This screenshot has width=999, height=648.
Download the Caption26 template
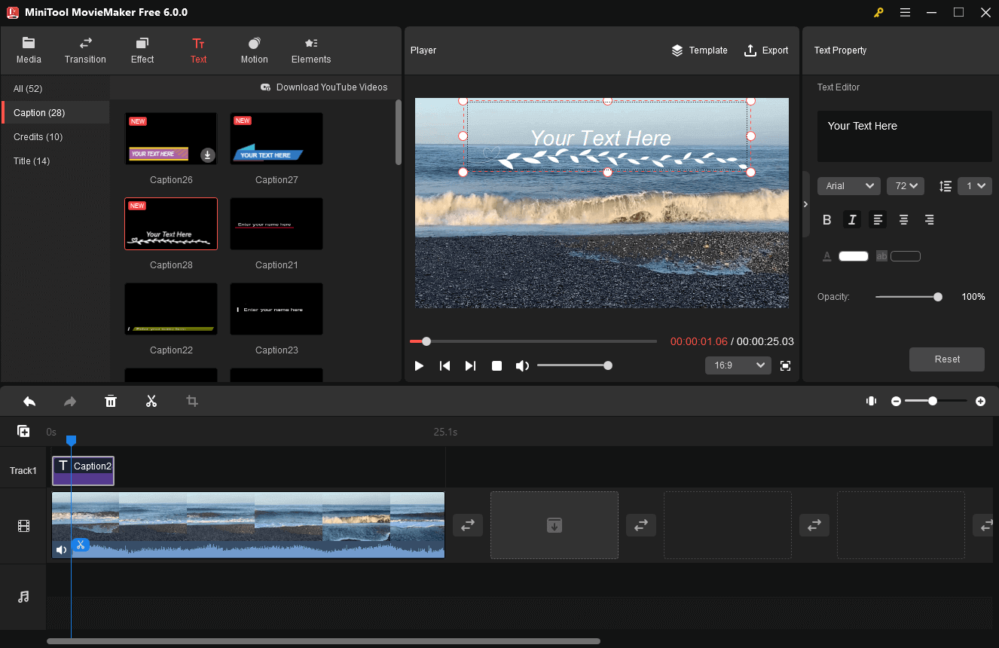208,155
